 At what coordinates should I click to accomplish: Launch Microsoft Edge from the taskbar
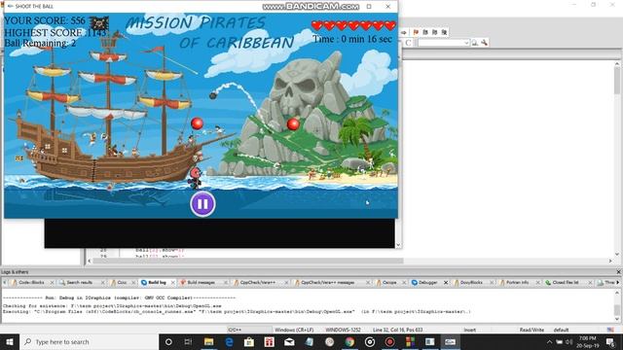click(229, 341)
